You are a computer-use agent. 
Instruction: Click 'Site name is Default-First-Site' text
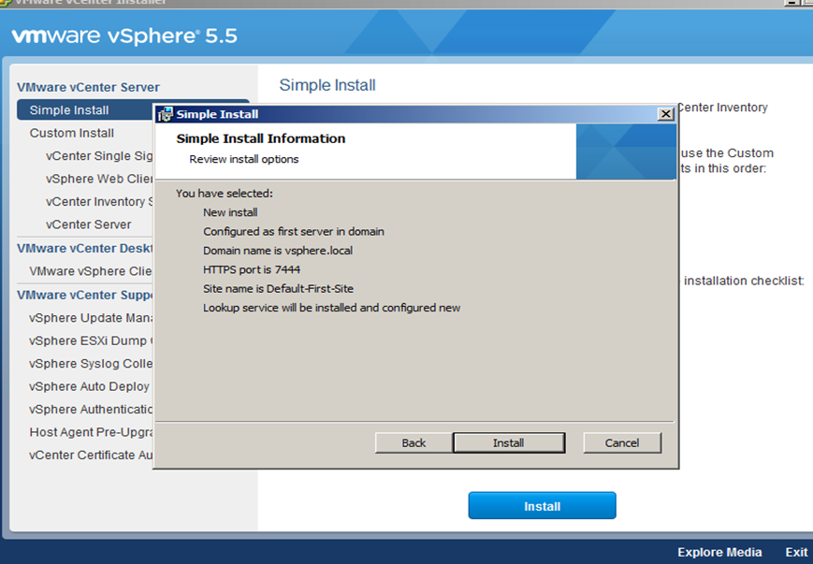click(x=278, y=288)
